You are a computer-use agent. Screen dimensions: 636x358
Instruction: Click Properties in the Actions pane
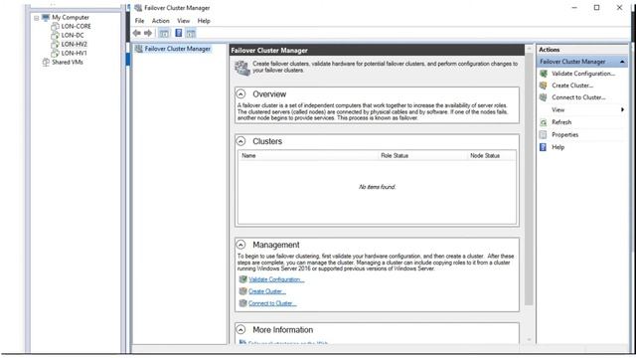(x=565, y=135)
